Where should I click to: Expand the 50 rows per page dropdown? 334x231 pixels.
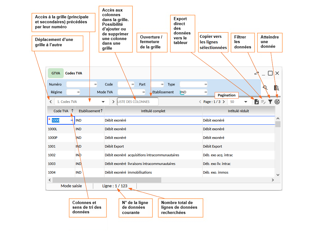tap(239, 102)
